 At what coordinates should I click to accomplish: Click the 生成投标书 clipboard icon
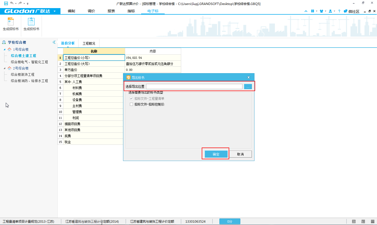[x=31, y=21]
